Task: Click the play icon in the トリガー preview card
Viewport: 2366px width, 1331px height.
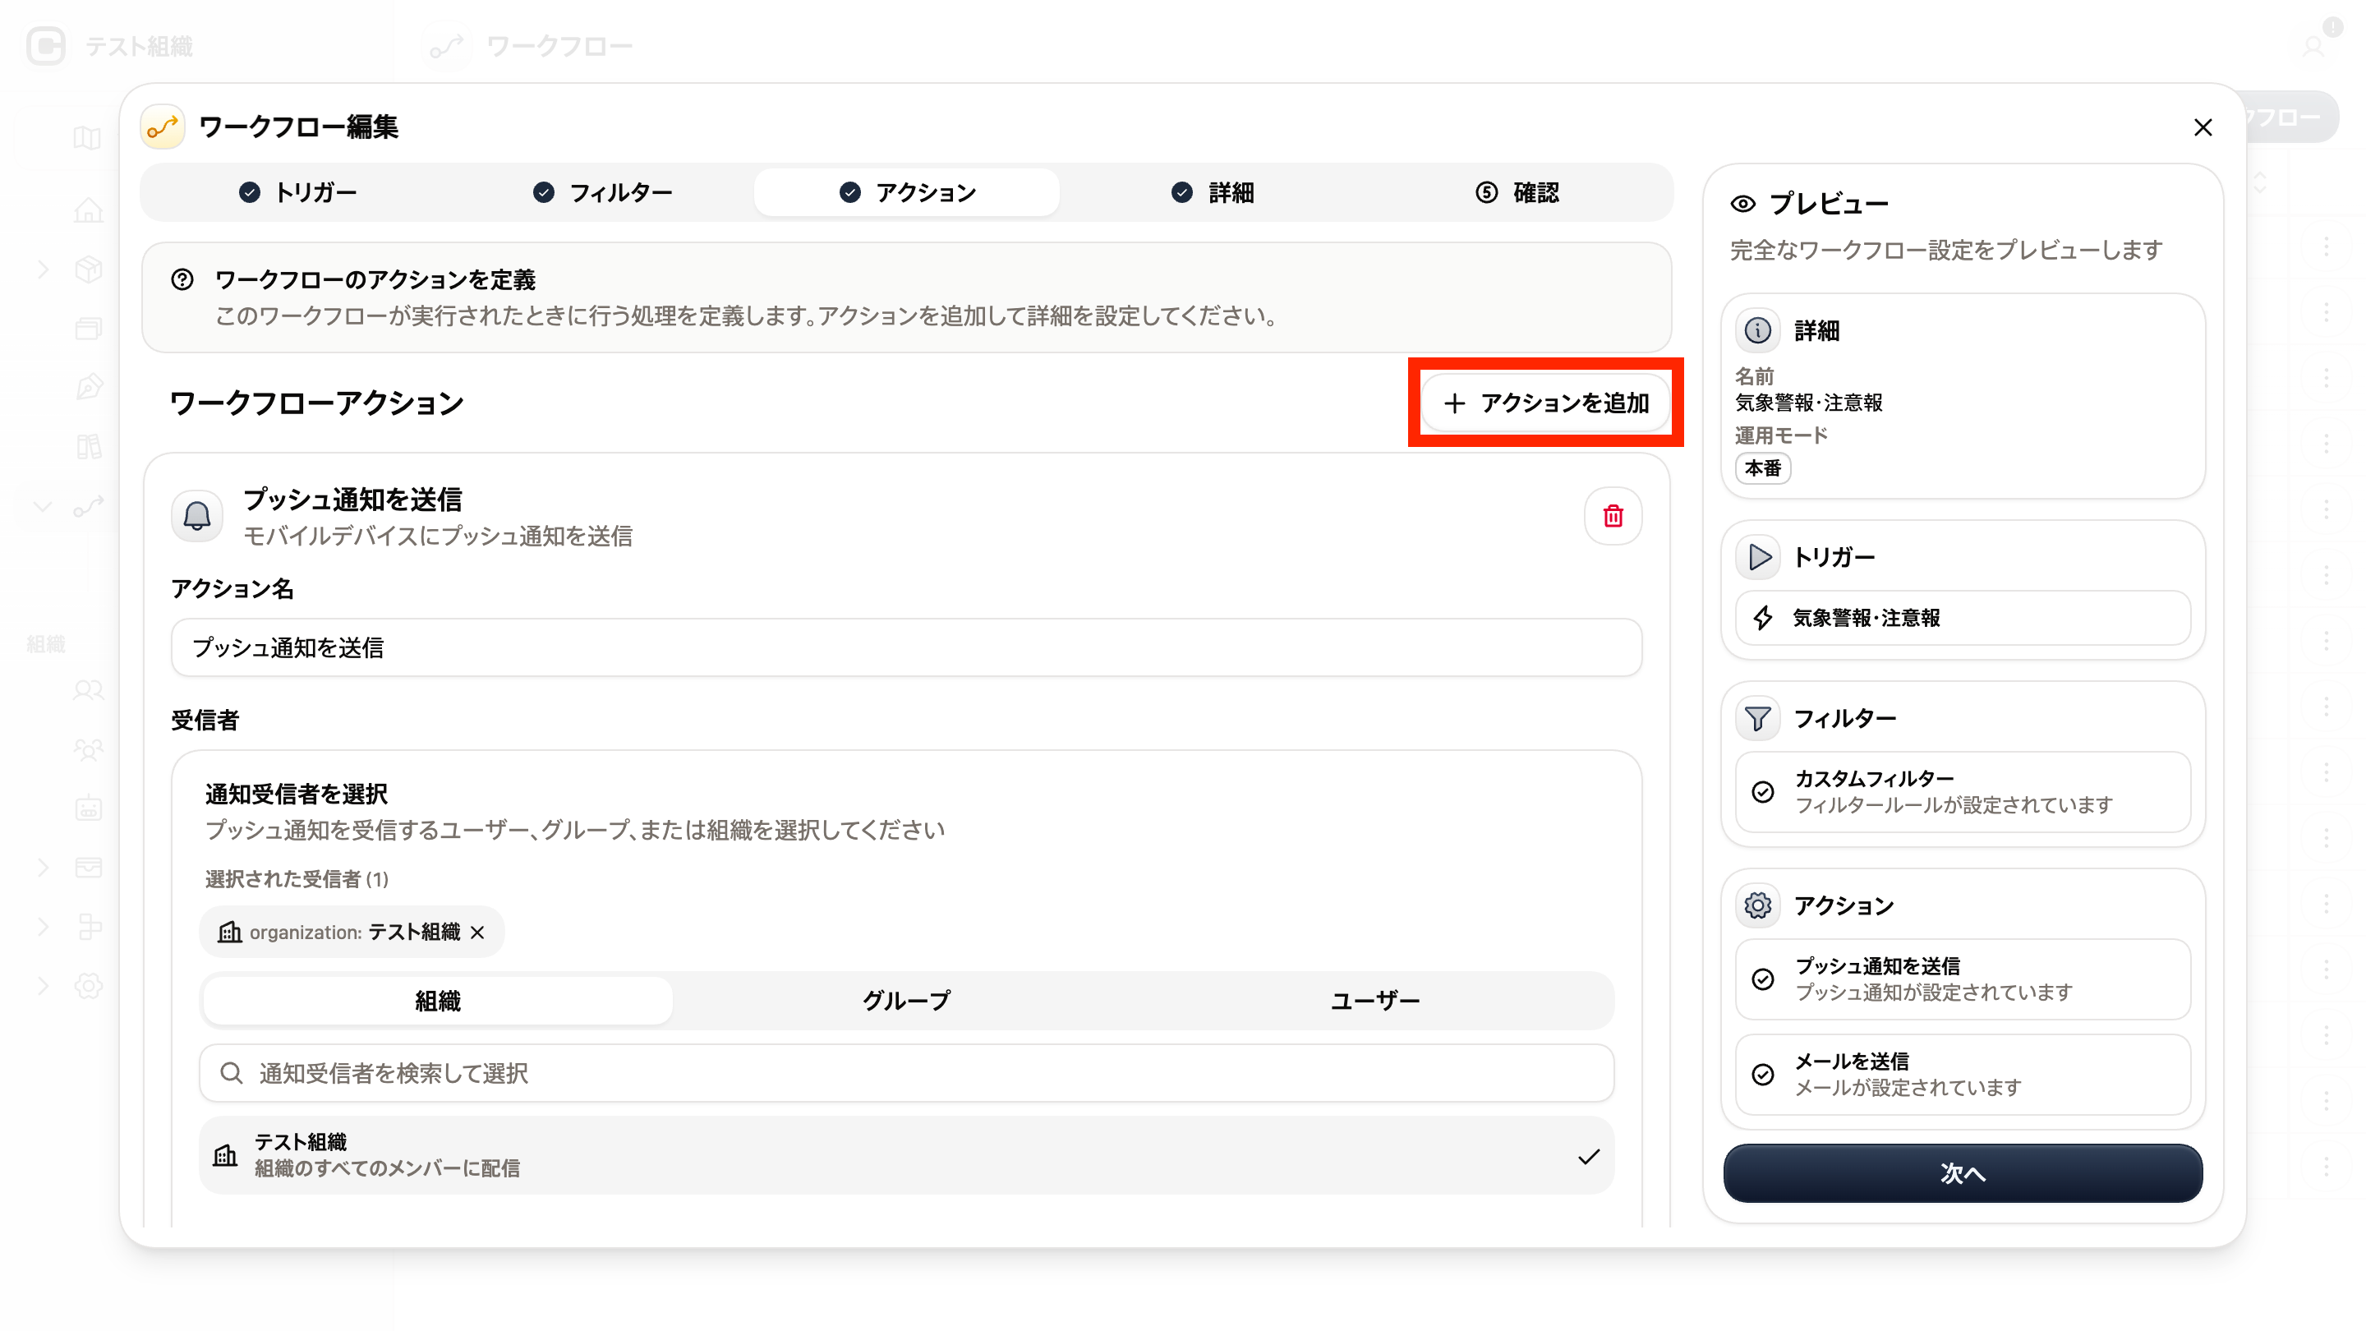Action: click(1758, 558)
